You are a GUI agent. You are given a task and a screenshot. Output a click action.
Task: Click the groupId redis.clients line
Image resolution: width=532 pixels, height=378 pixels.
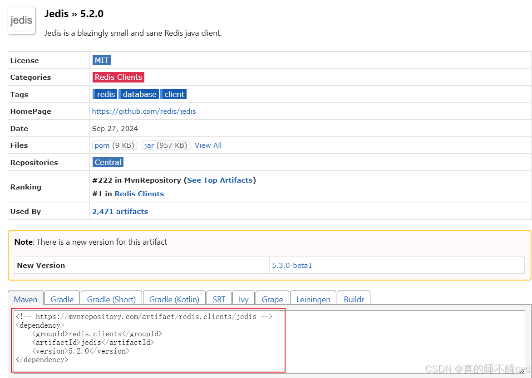click(97, 334)
